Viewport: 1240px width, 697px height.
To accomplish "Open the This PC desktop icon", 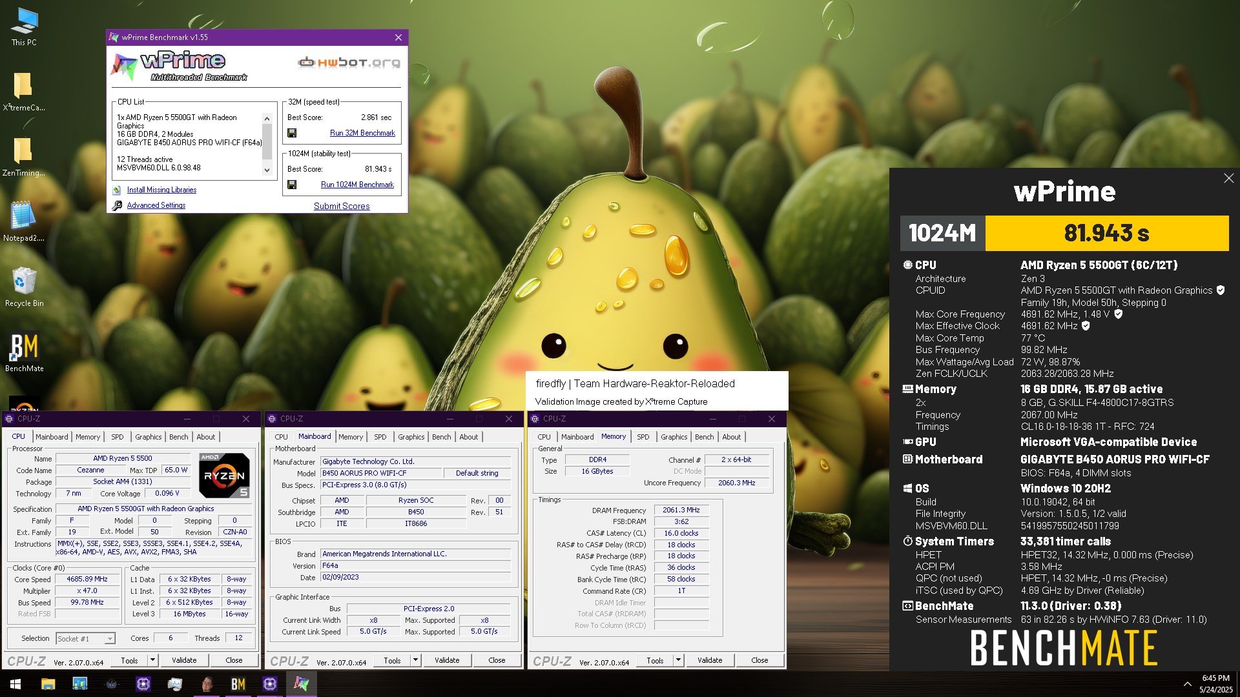I will click(24, 26).
